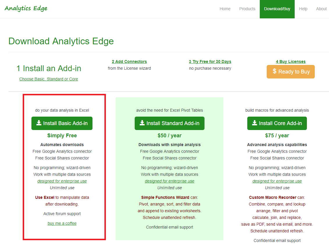Select the Download/Buy tab

pyautogui.click(x=277, y=9)
